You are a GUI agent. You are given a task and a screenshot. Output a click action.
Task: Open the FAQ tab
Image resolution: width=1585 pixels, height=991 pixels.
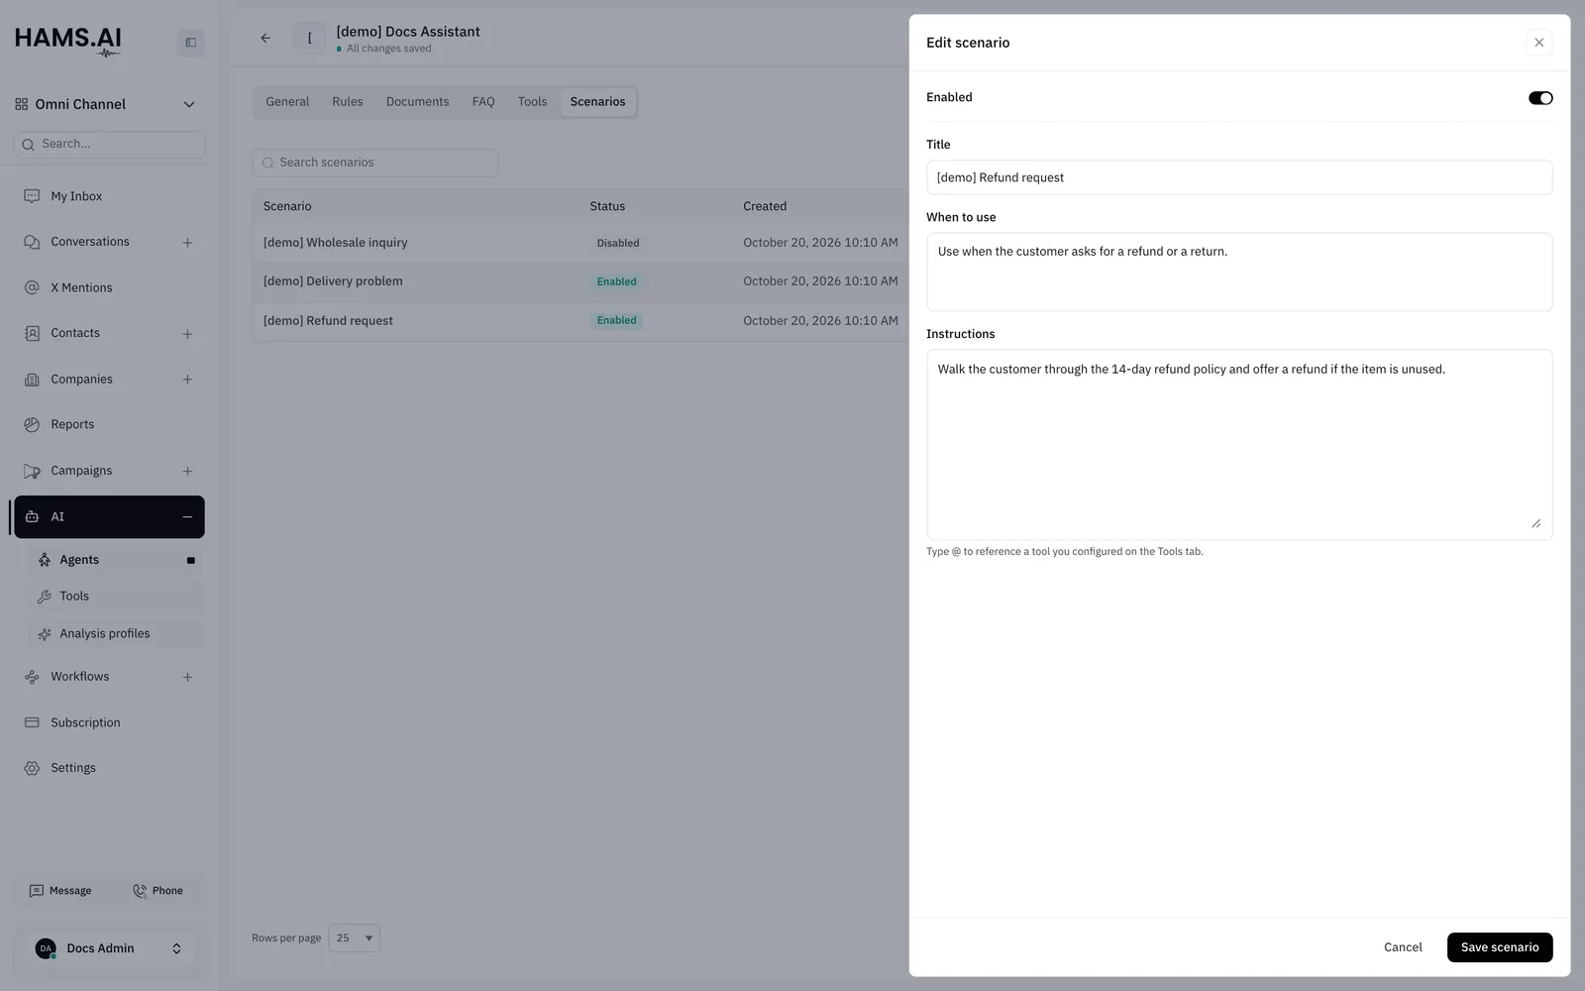pyautogui.click(x=483, y=102)
